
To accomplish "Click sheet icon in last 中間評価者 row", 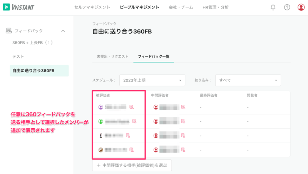I will pos(183,150).
